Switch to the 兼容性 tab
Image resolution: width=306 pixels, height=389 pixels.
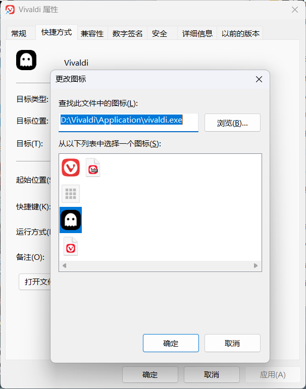point(92,33)
